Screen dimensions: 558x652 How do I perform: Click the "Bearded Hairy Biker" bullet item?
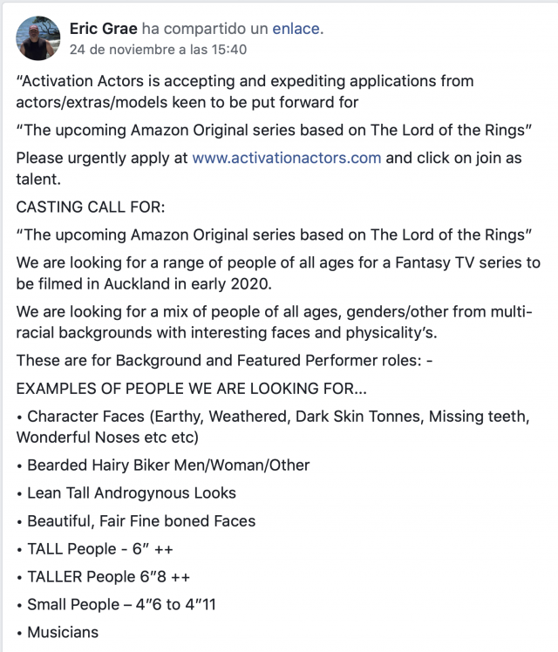click(x=163, y=465)
